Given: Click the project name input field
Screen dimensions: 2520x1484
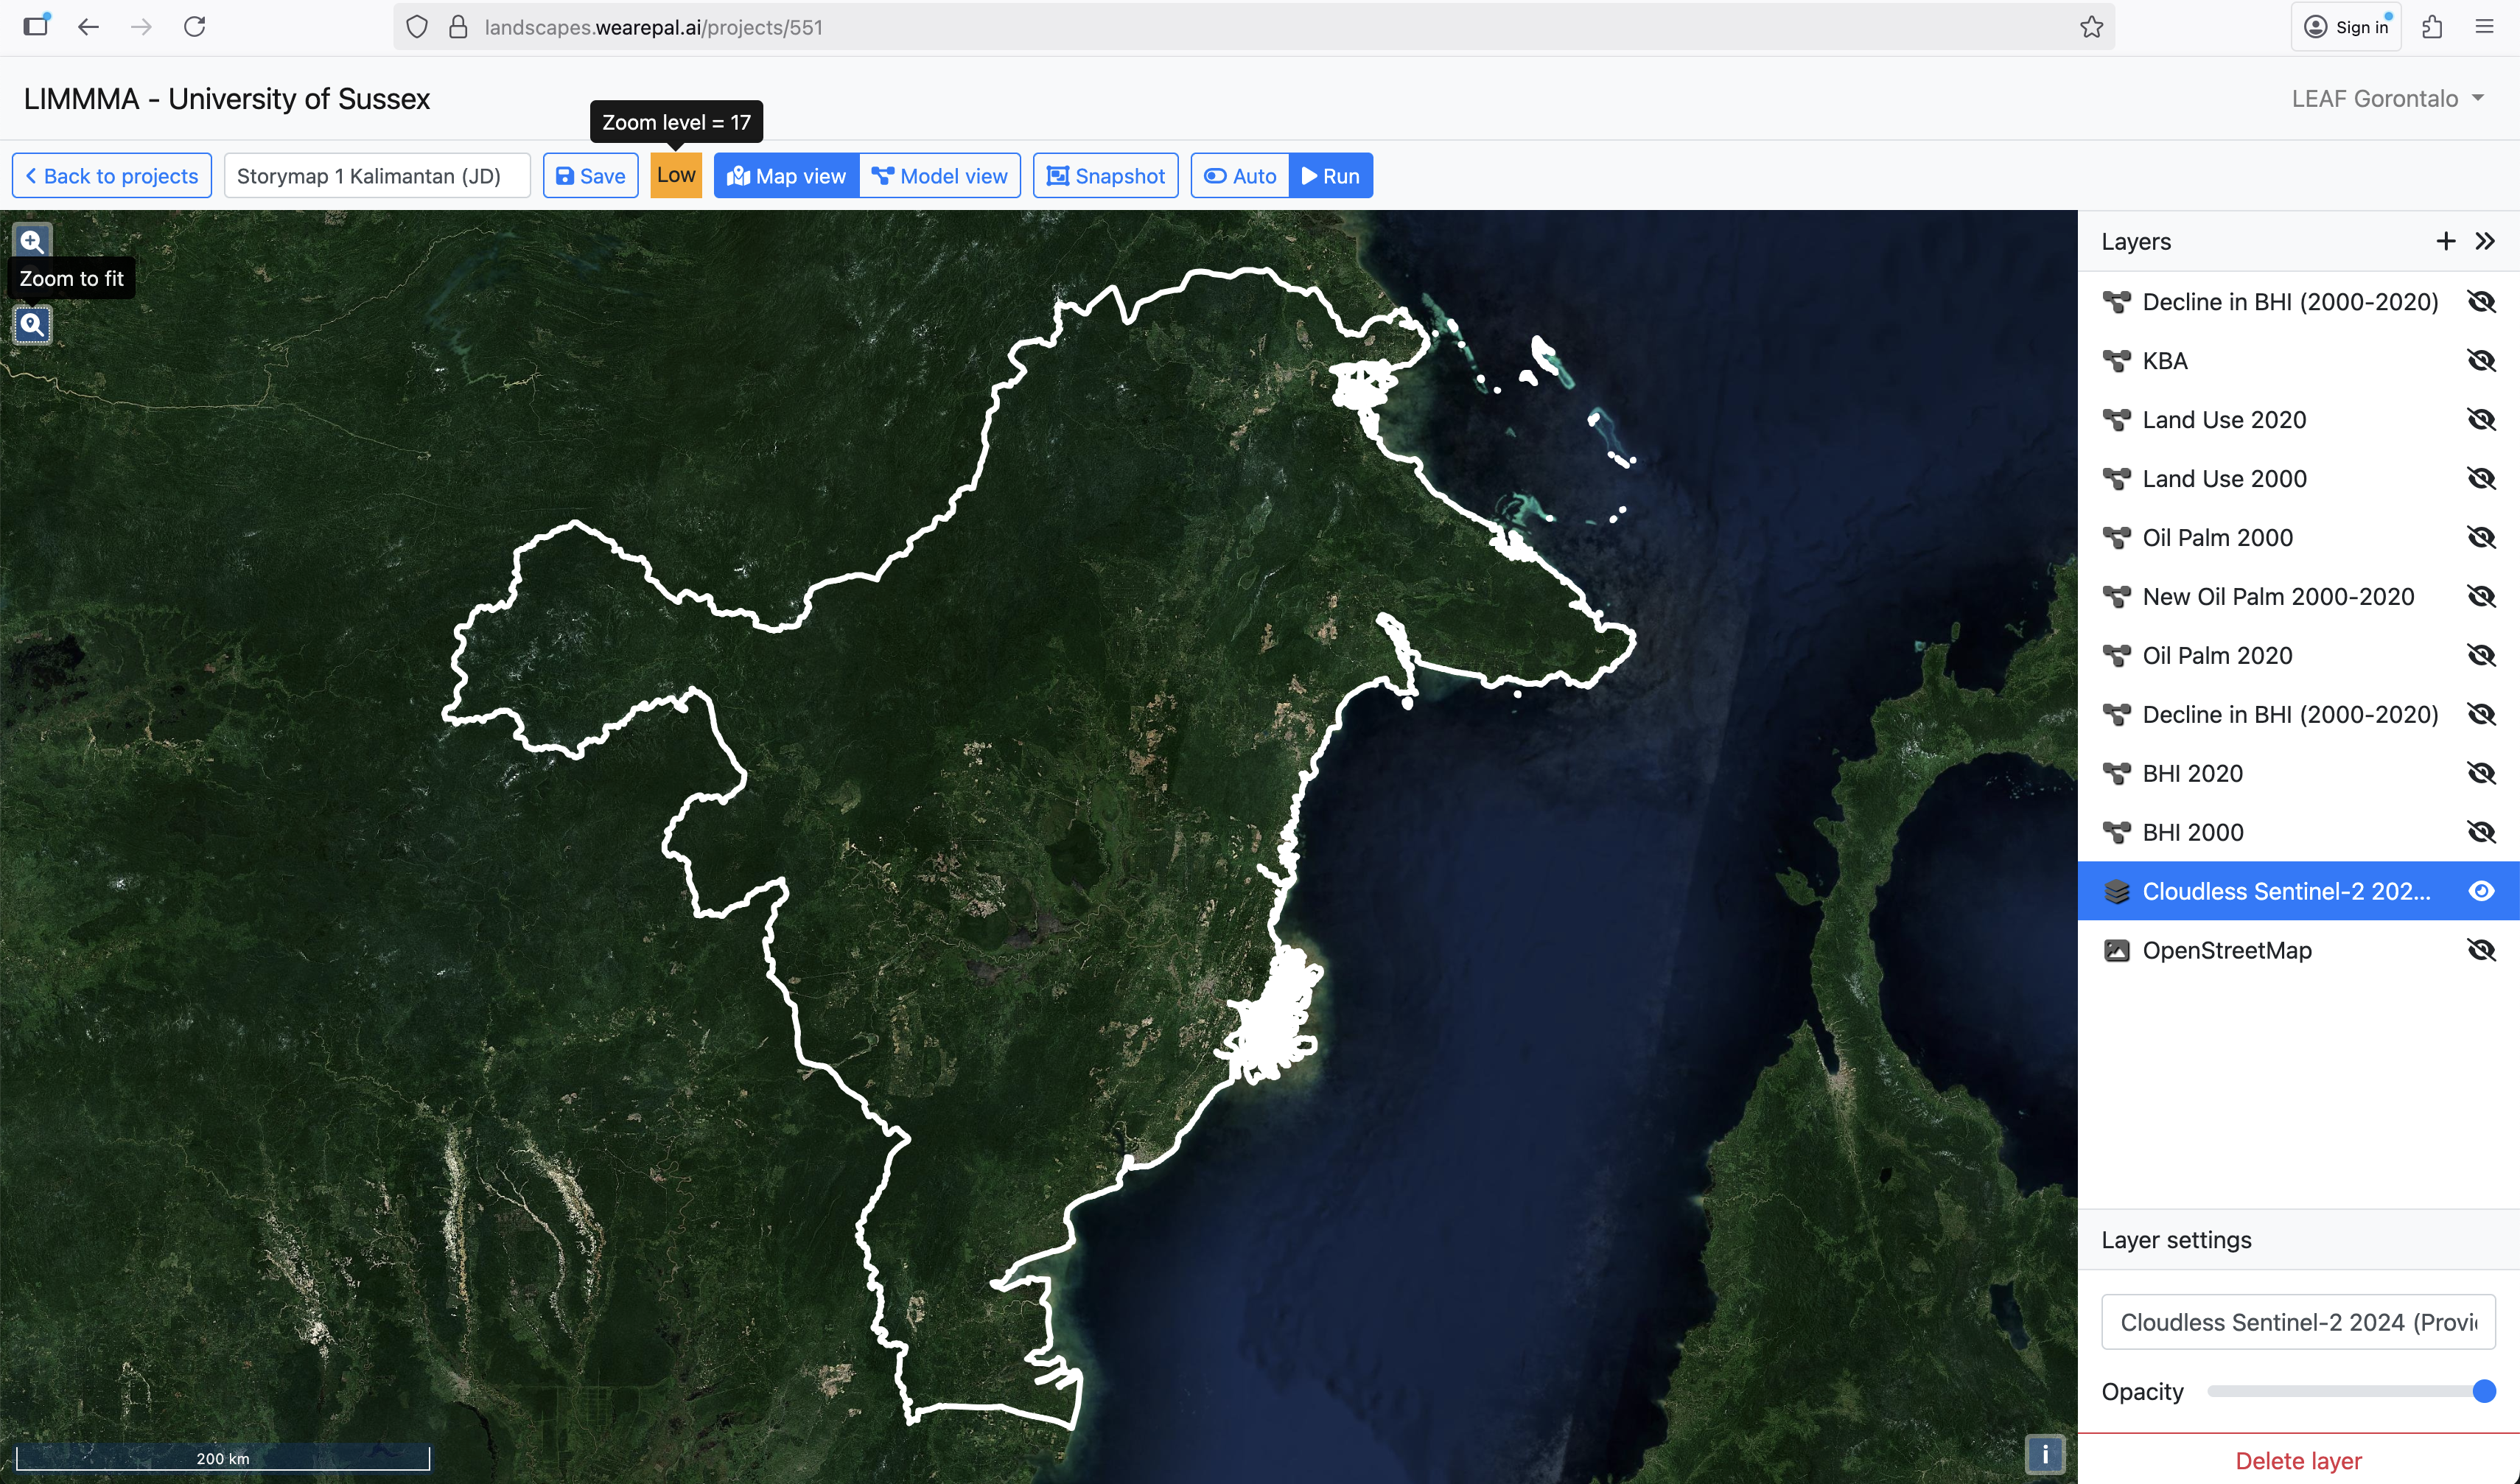Looking at the screenshot, I should (x=377, y=176).
